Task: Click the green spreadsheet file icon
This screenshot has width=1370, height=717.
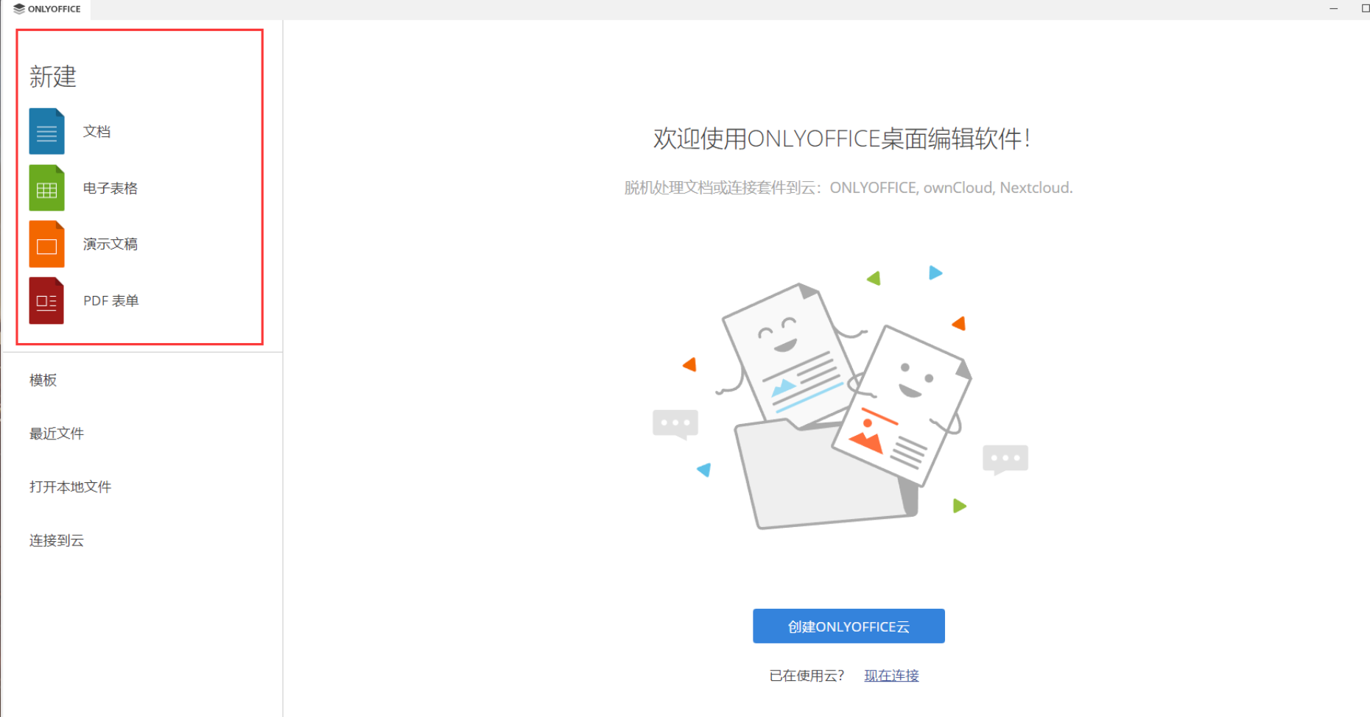Action: tap(46, 188)
